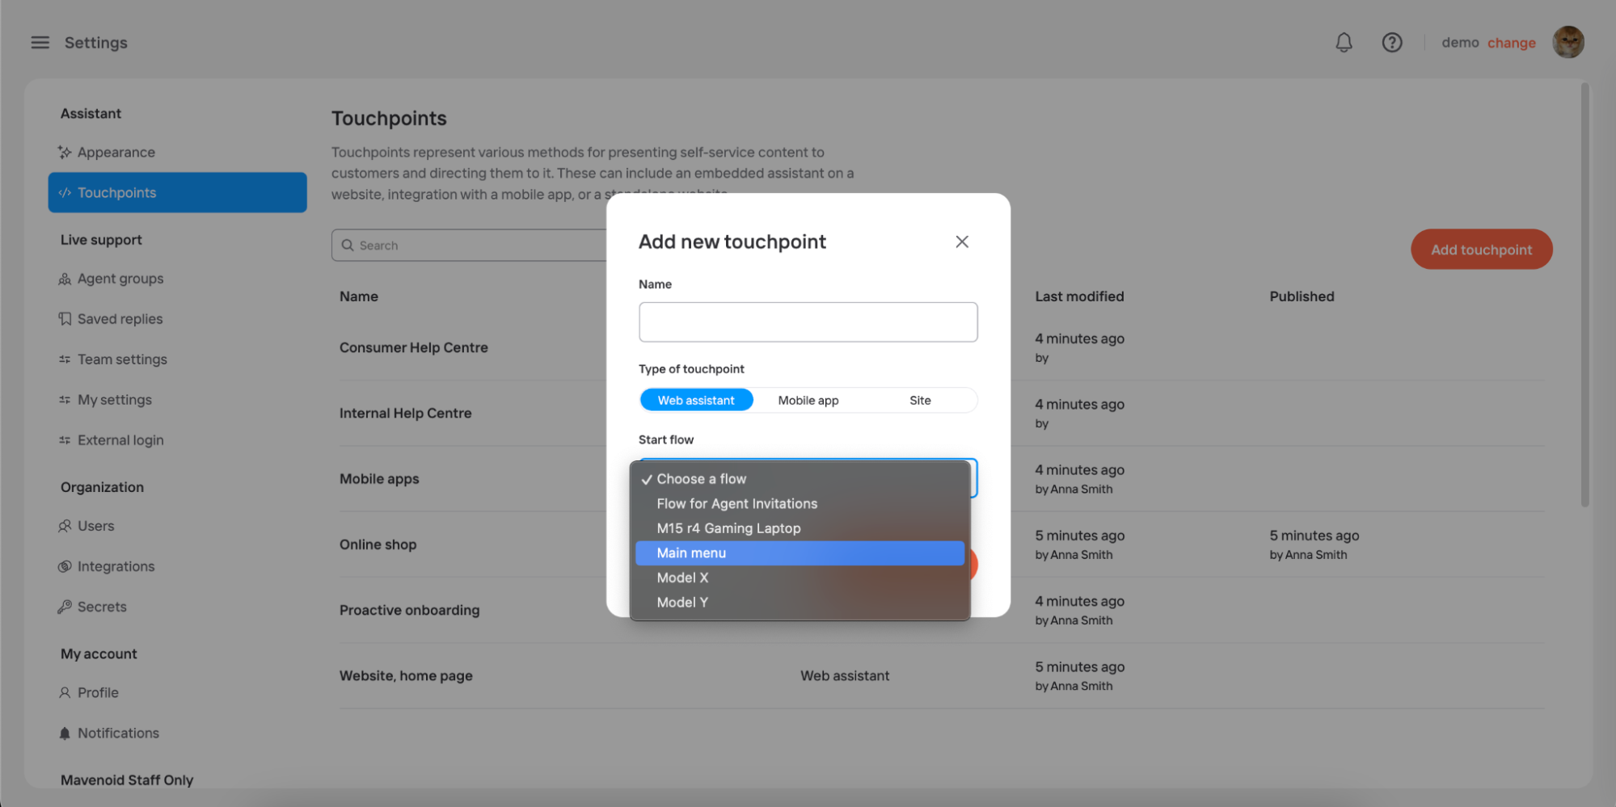Open notifications bell icon in header

[1344, 43]
